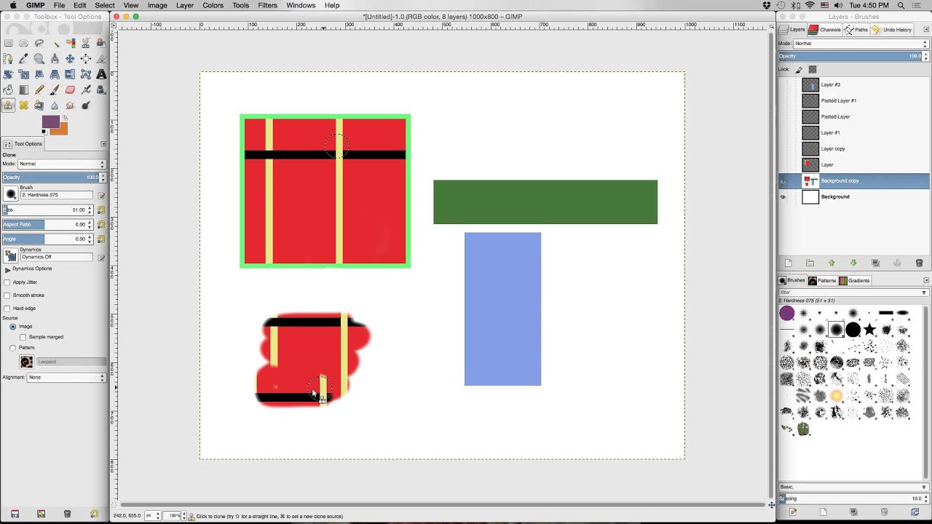Select the Alignment tool
The image size is (932, 524).
click(x=86, y=58)
